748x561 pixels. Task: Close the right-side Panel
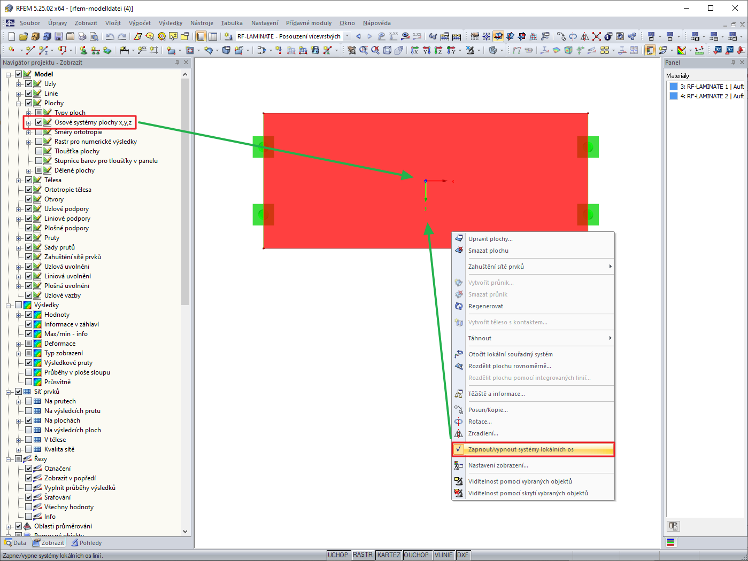coord(742,63)
